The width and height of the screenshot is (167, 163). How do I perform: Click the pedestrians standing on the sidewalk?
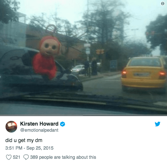coord(91,67)
